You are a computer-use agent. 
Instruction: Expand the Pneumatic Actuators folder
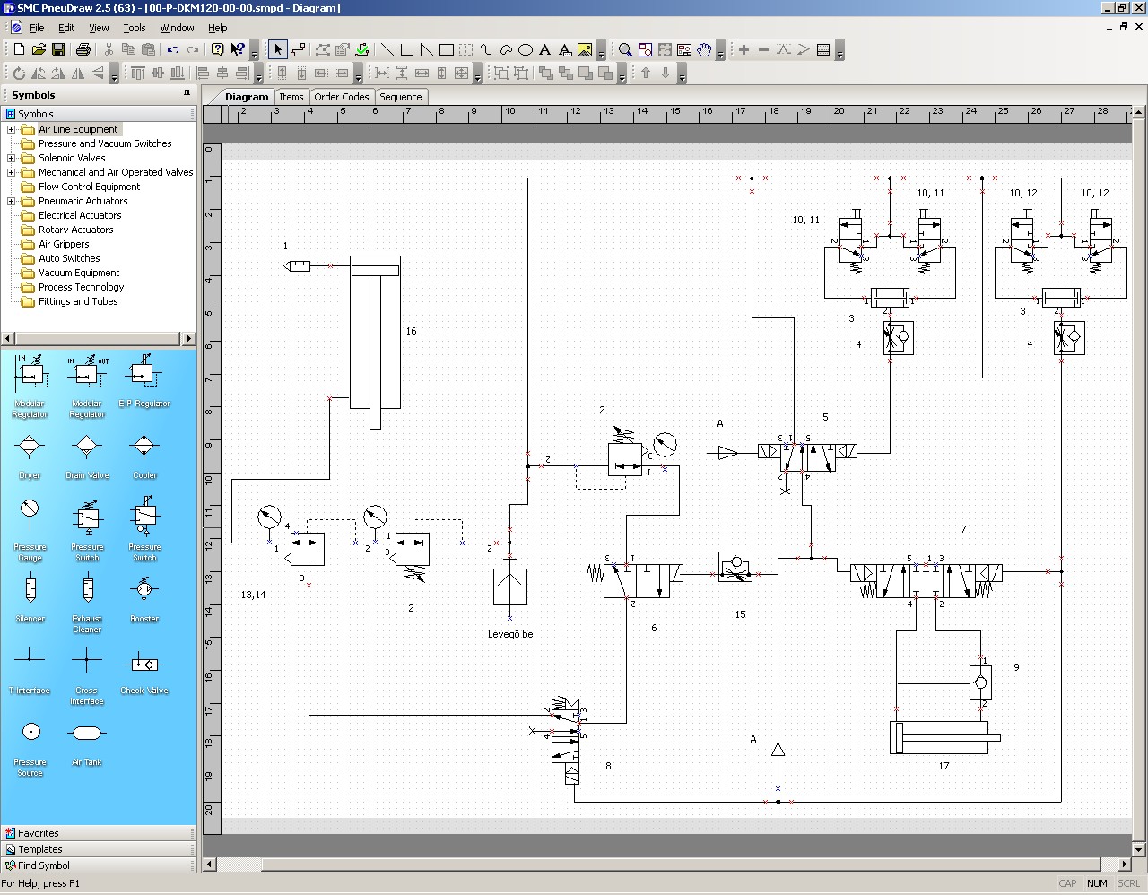pos(12,201)
